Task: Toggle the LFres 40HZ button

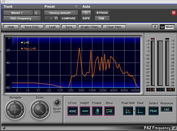Action: pyautogui.click(x=73, y=111)
